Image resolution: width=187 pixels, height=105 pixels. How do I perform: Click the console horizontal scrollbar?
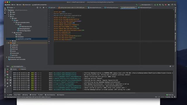click(74, 93)
